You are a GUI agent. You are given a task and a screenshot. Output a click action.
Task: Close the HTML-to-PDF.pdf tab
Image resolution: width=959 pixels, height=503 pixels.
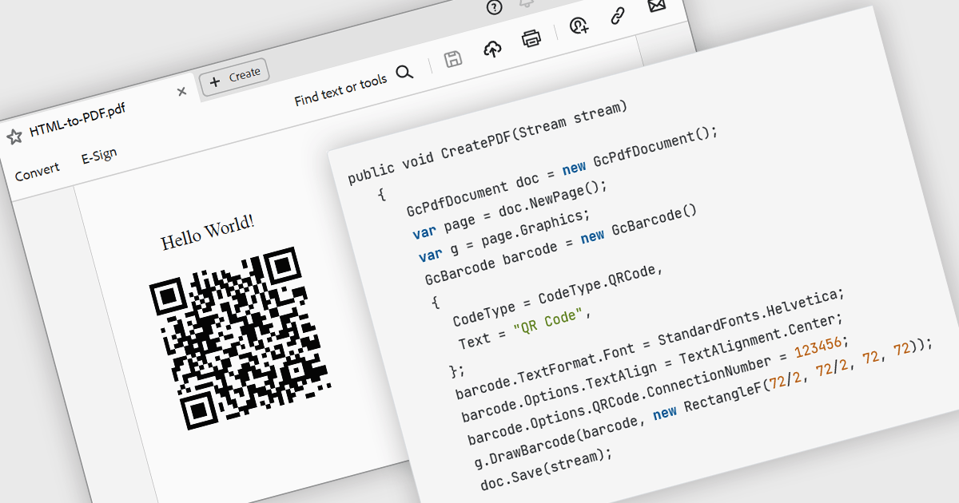pyautogui.click(x=181, y=92)
